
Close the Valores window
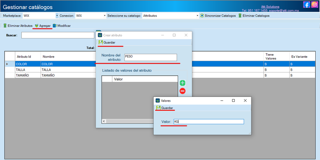[245, 101]
